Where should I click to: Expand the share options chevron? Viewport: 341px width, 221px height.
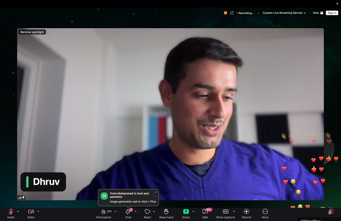click(x=193, y=211)
